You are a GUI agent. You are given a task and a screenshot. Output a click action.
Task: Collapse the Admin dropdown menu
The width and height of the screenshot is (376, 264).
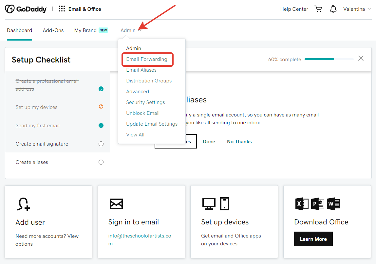tap(131, 30)
